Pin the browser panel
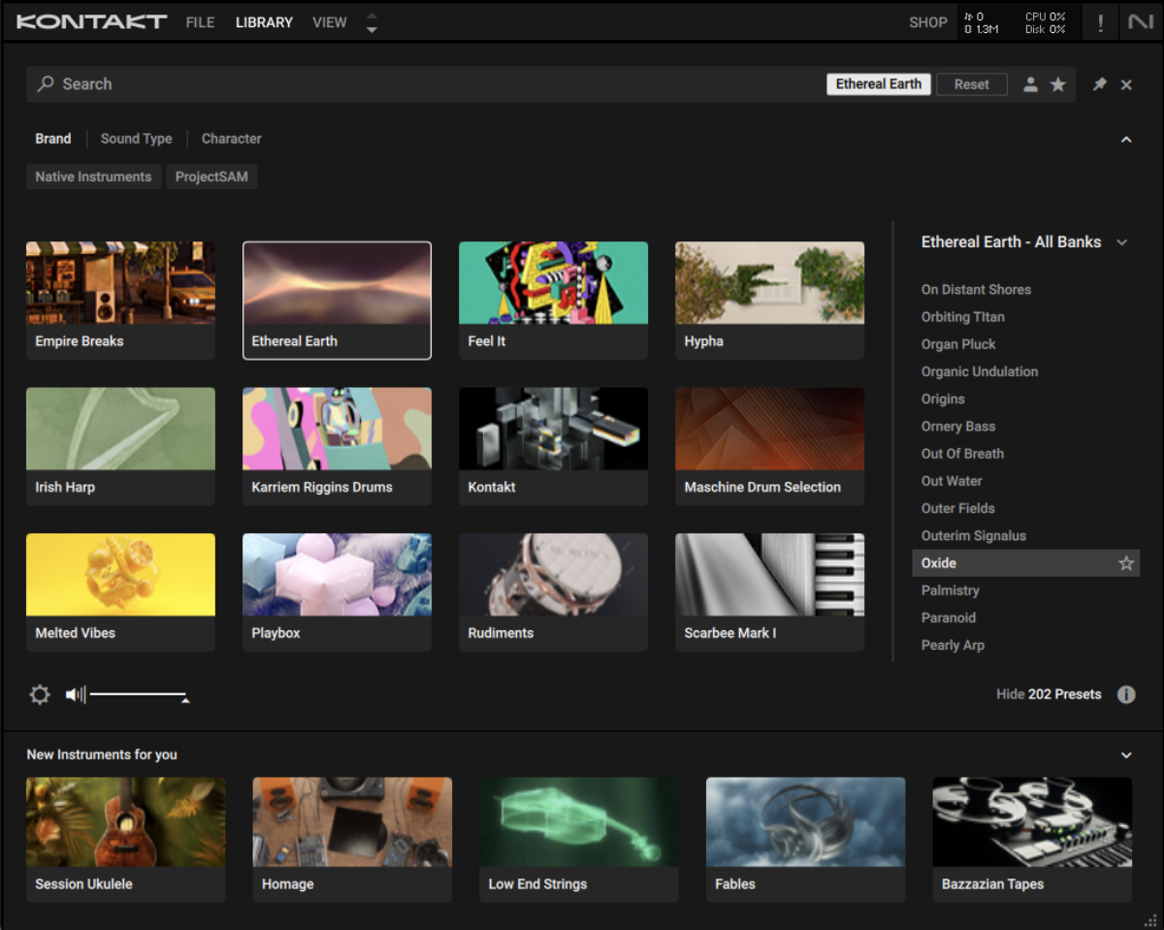 pyautogui.click(x=1100, y=84)
